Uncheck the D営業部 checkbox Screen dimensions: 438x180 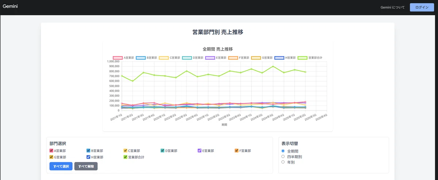[x=162, y=150]
